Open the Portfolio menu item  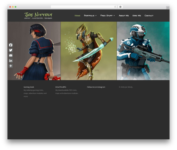point(89,16)
